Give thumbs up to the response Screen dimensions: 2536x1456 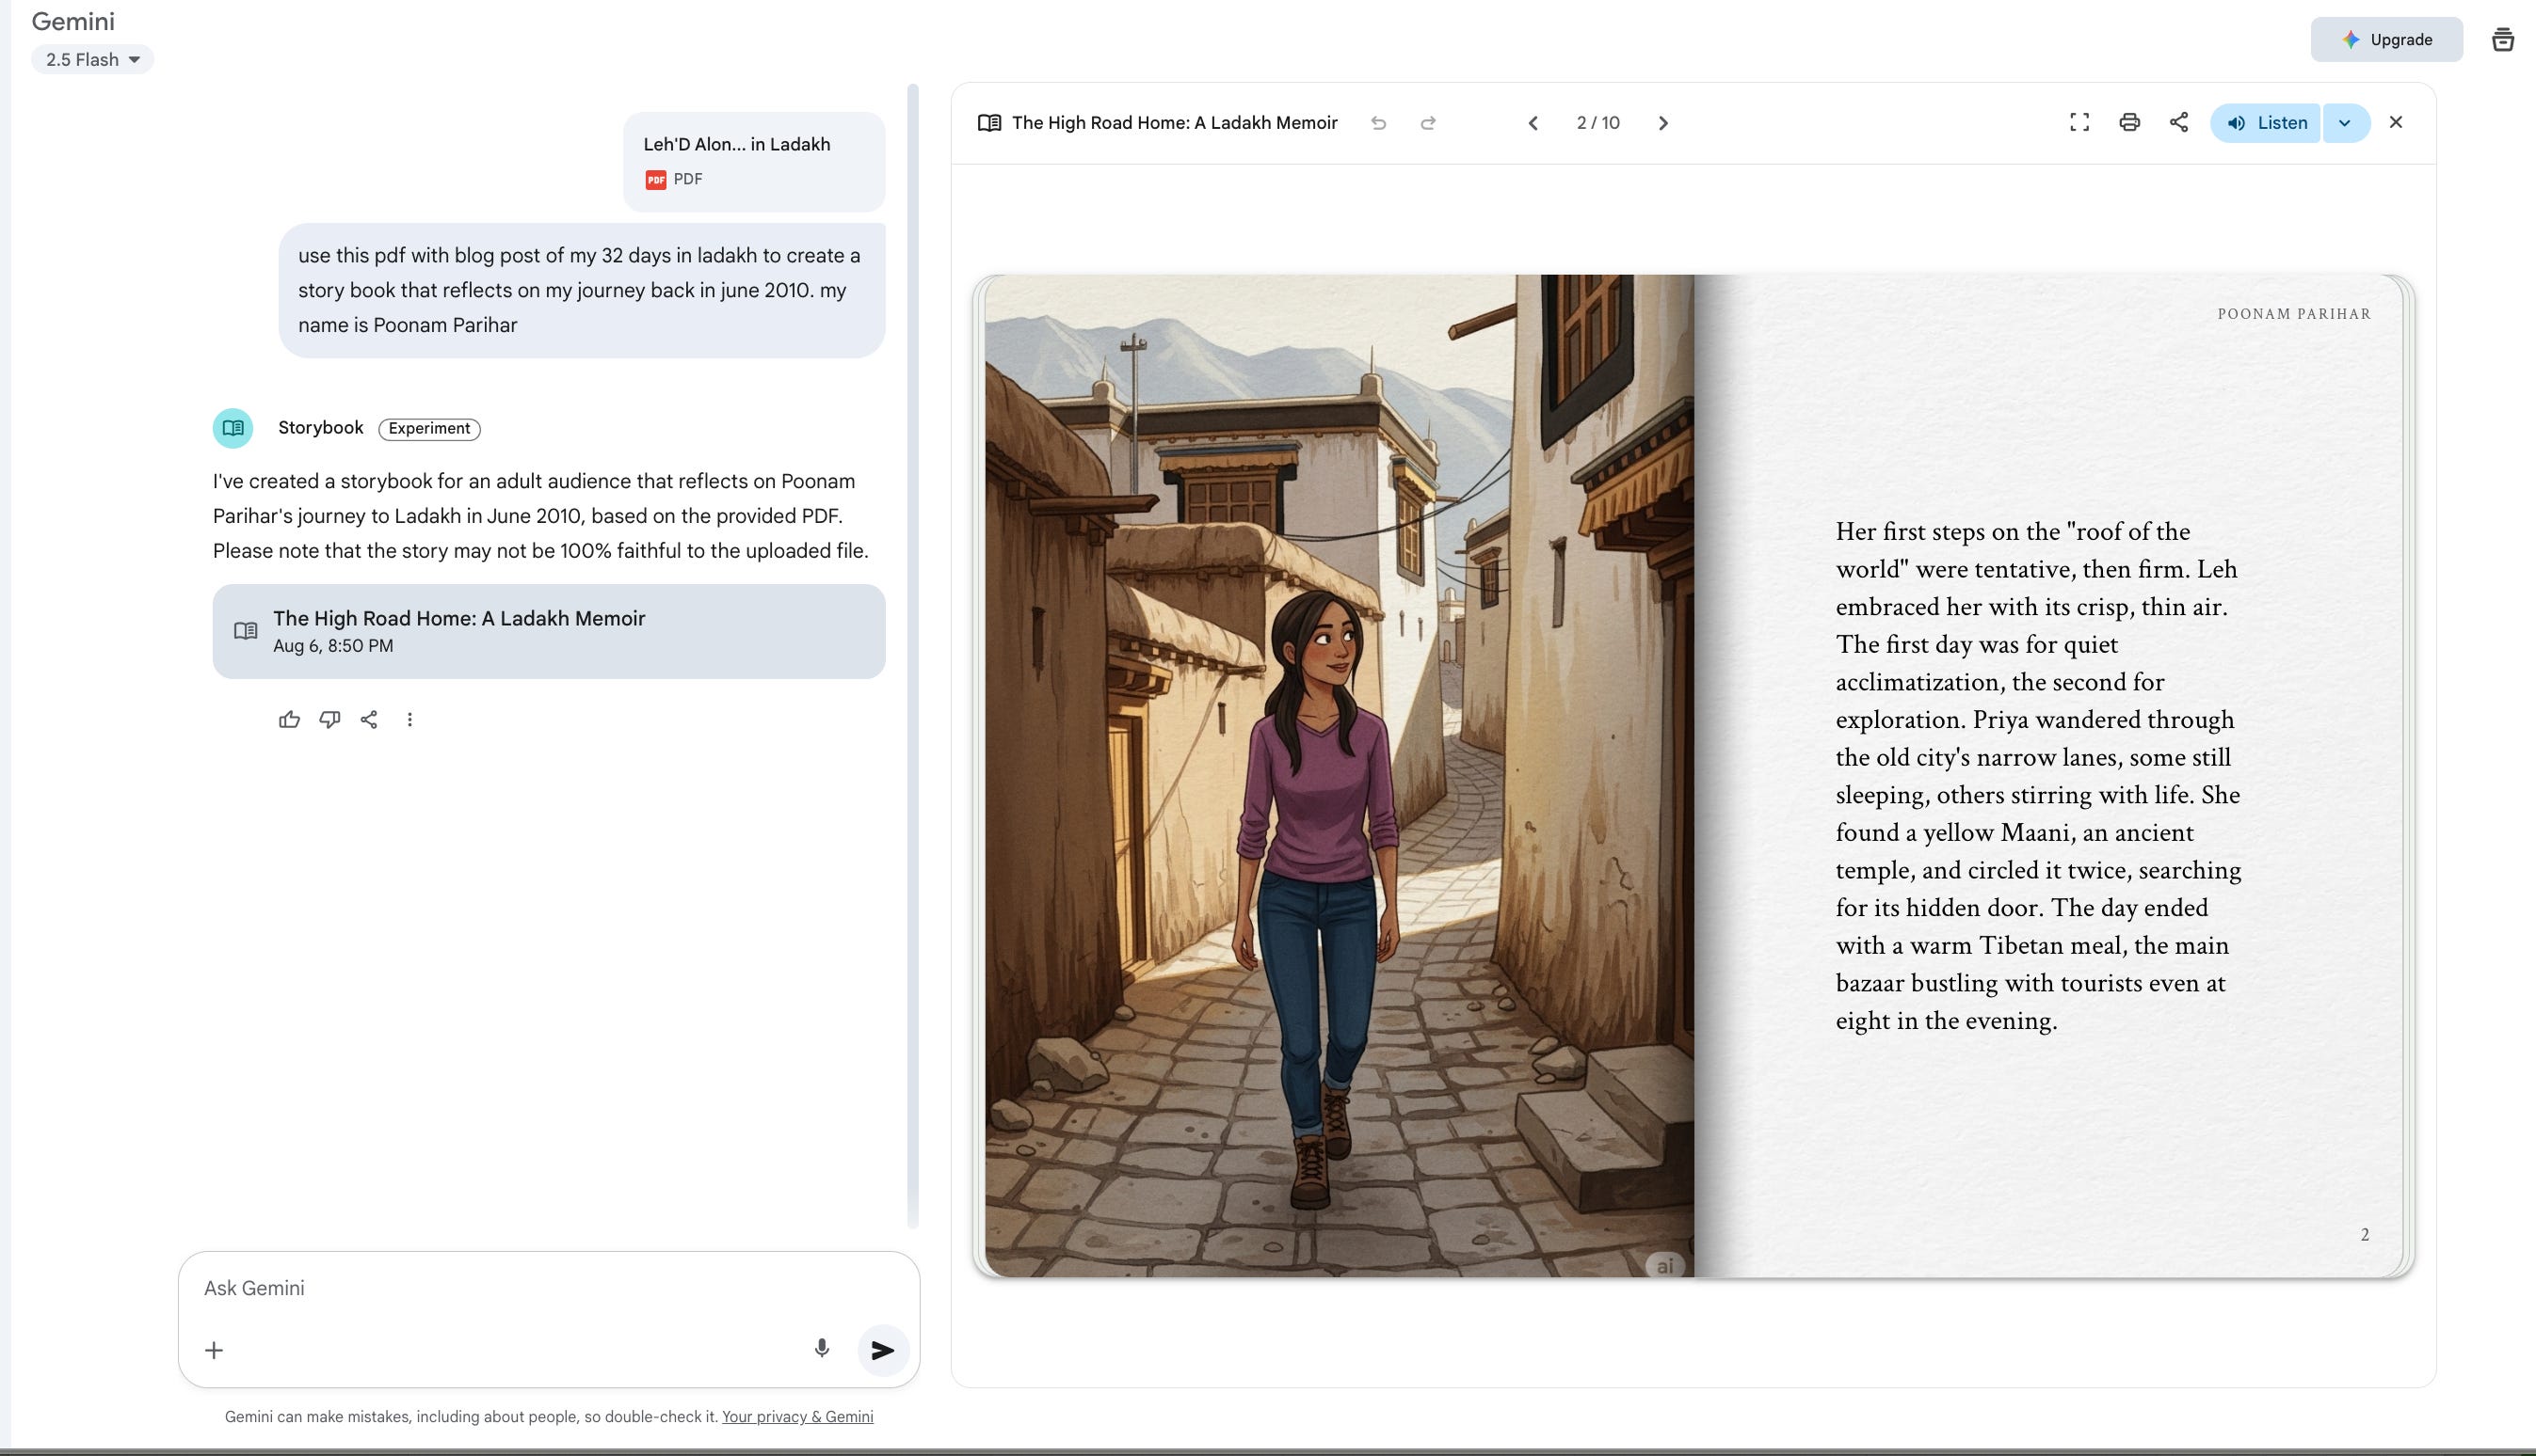tap(289, 719)
